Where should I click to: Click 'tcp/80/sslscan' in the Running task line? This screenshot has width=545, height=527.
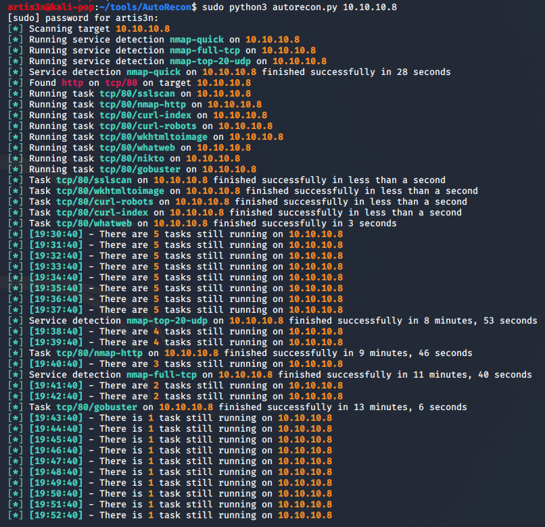pyautogui.click(x=137, y=93)
